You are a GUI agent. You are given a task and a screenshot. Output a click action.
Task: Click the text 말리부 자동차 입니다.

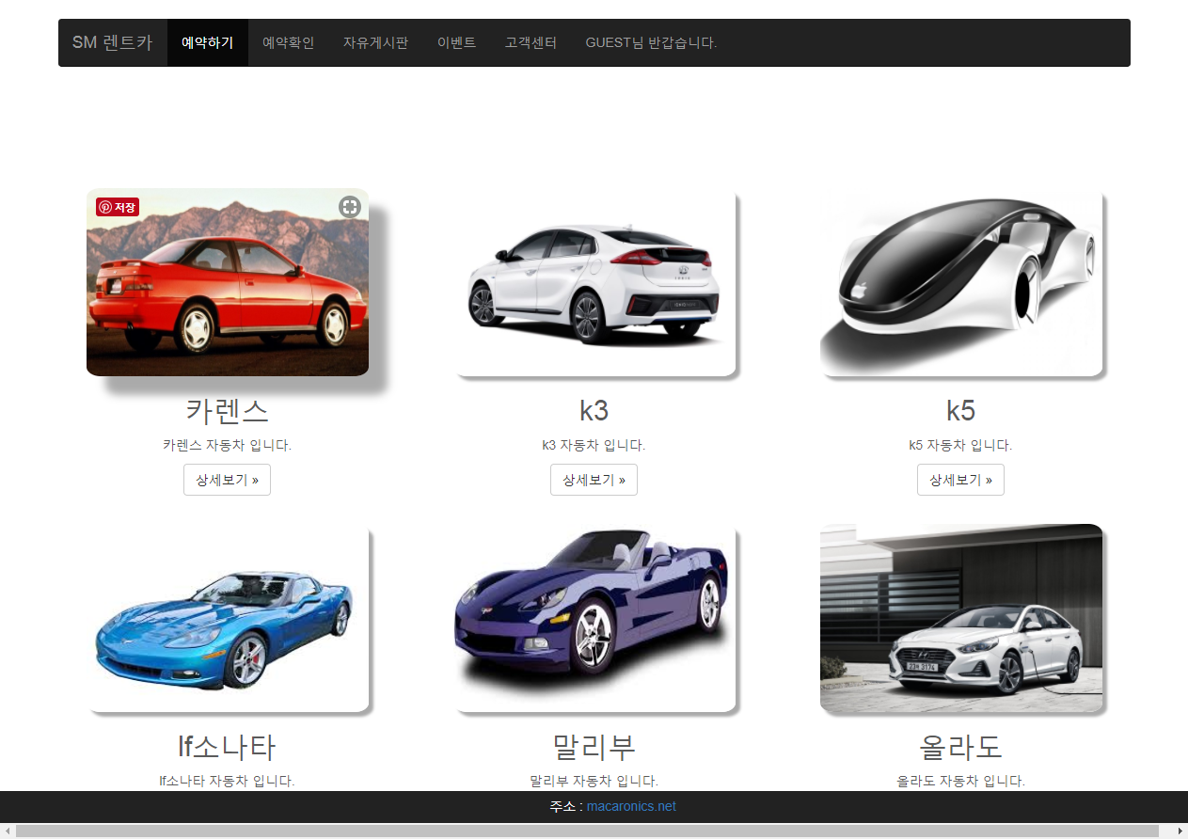594,781
